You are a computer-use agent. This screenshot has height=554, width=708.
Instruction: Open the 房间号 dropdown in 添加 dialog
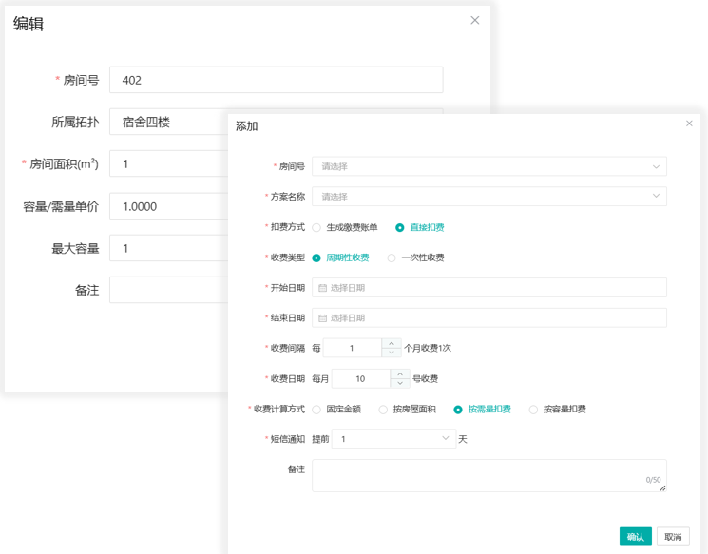[488, 166]
